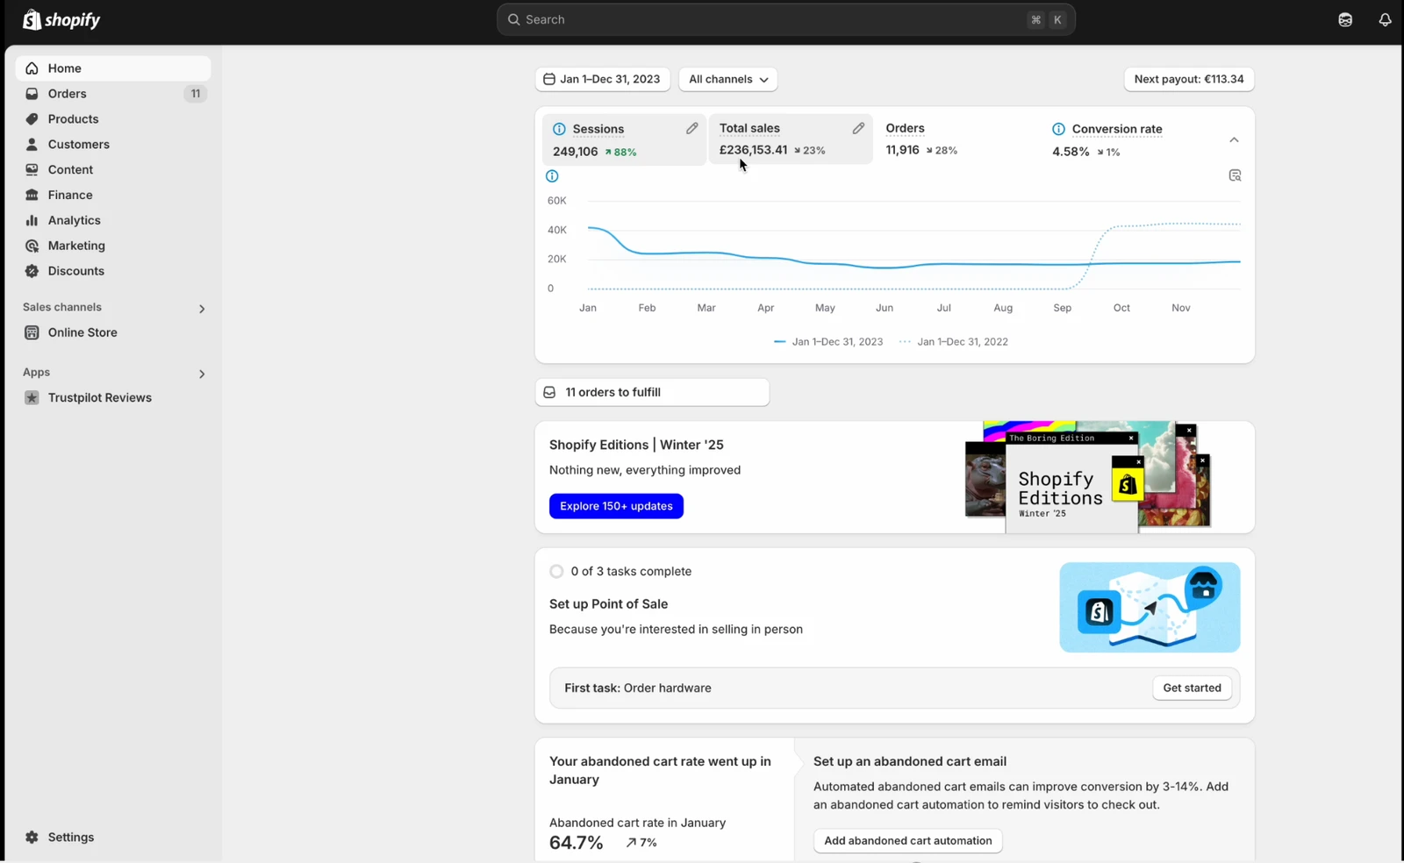1404x863 pixels.
Task: Open Analytics in the sidebar
Action: pos(113,221)
